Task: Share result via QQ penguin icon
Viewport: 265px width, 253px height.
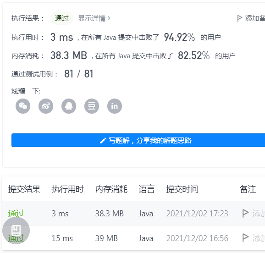Action: tap(69, 106)
